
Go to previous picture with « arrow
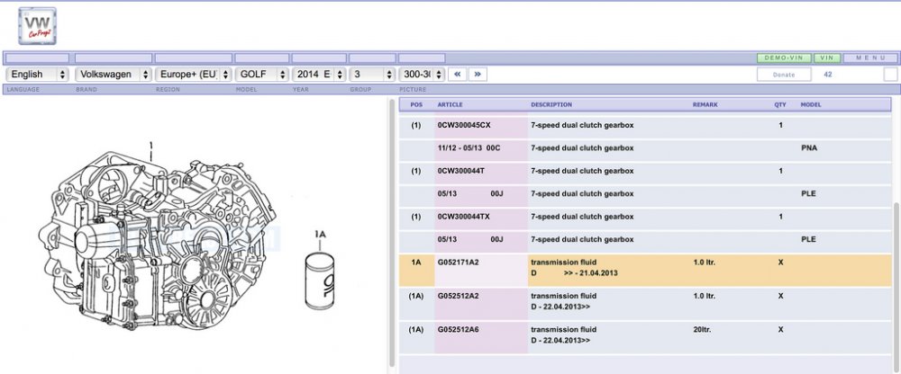[x=458, y=74]
